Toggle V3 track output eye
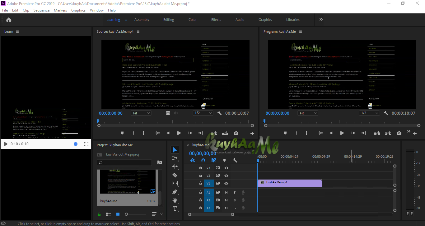 [x=227, y=168]
